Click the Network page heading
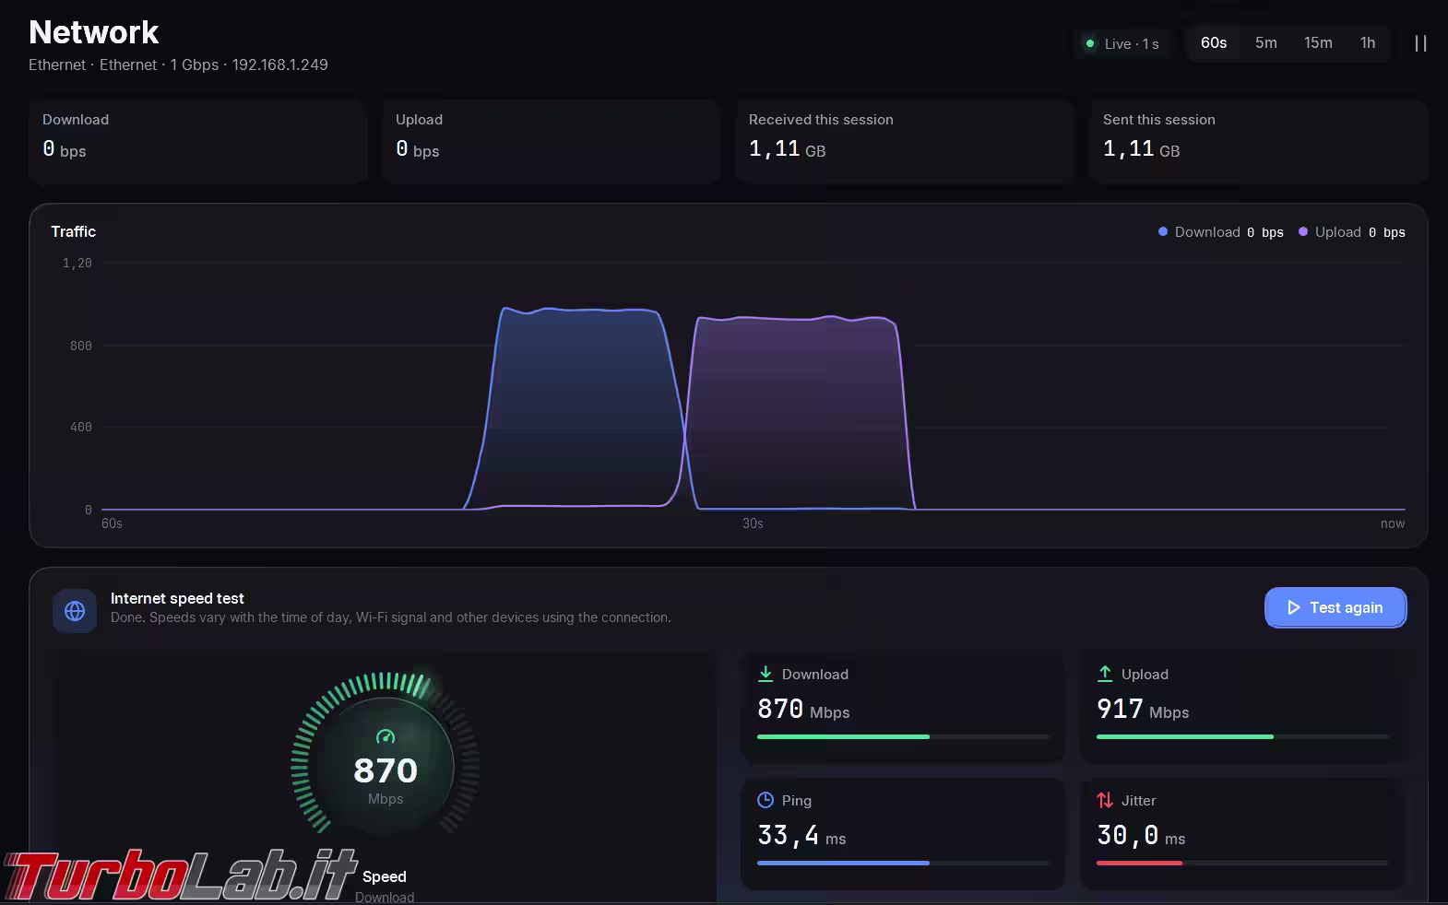 pos(94,32)
